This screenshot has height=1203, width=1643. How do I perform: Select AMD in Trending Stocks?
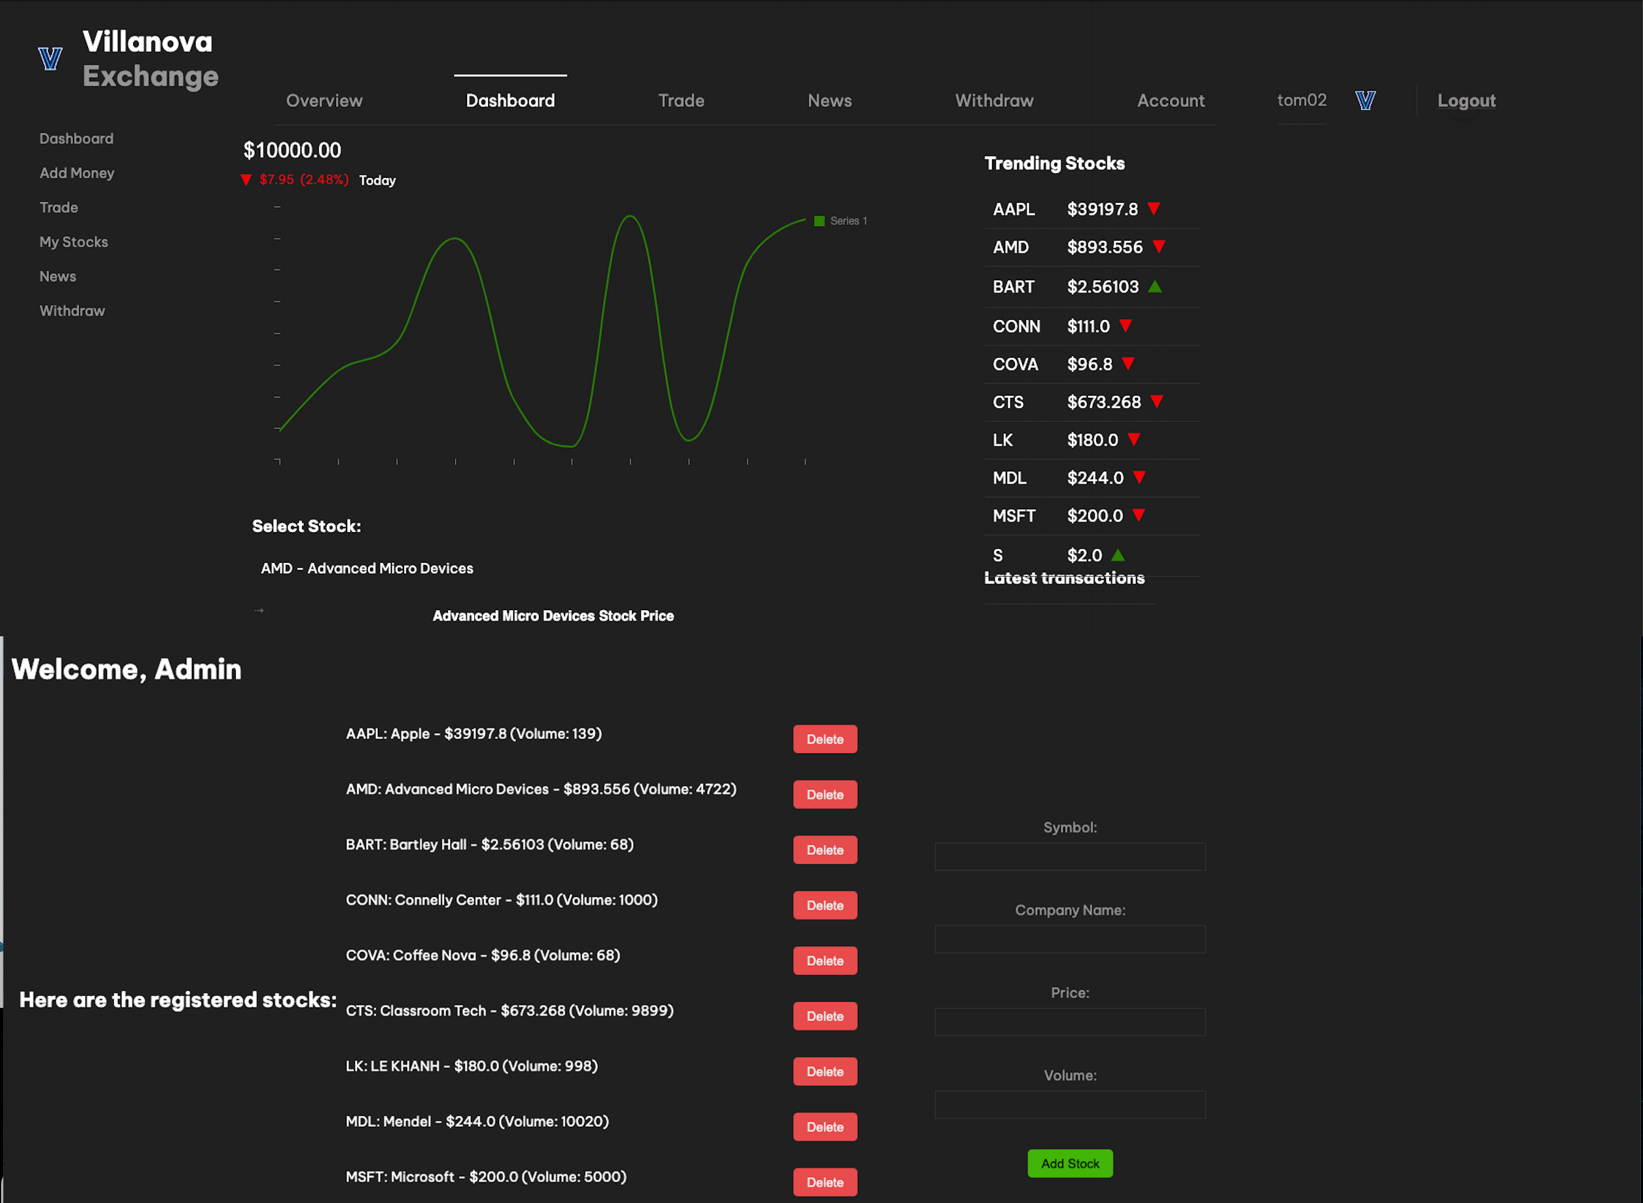coord(1010,247)
